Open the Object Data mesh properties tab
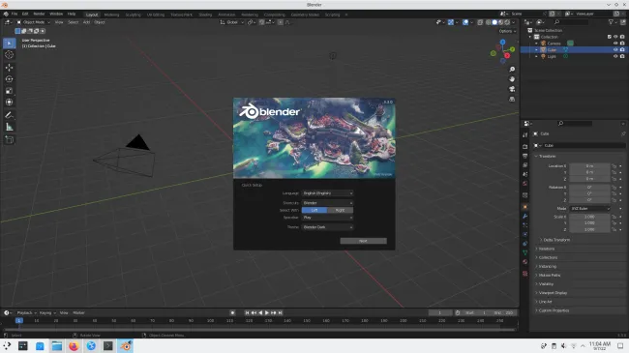The height and width of the screenshot is (353, 629). click(525, 252)
